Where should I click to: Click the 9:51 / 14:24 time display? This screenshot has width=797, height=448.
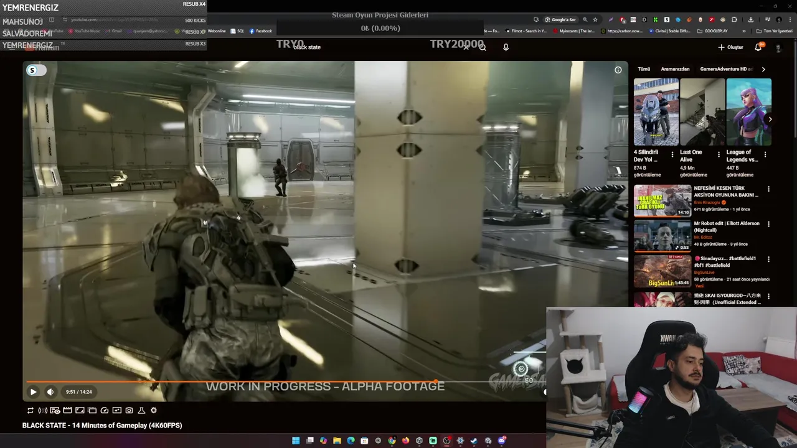(79, 392)
